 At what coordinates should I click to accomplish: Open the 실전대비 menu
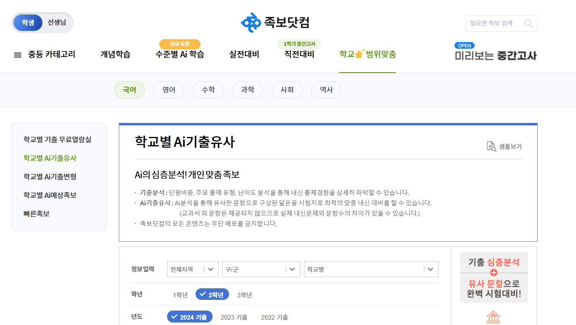(x=244, y=54)
